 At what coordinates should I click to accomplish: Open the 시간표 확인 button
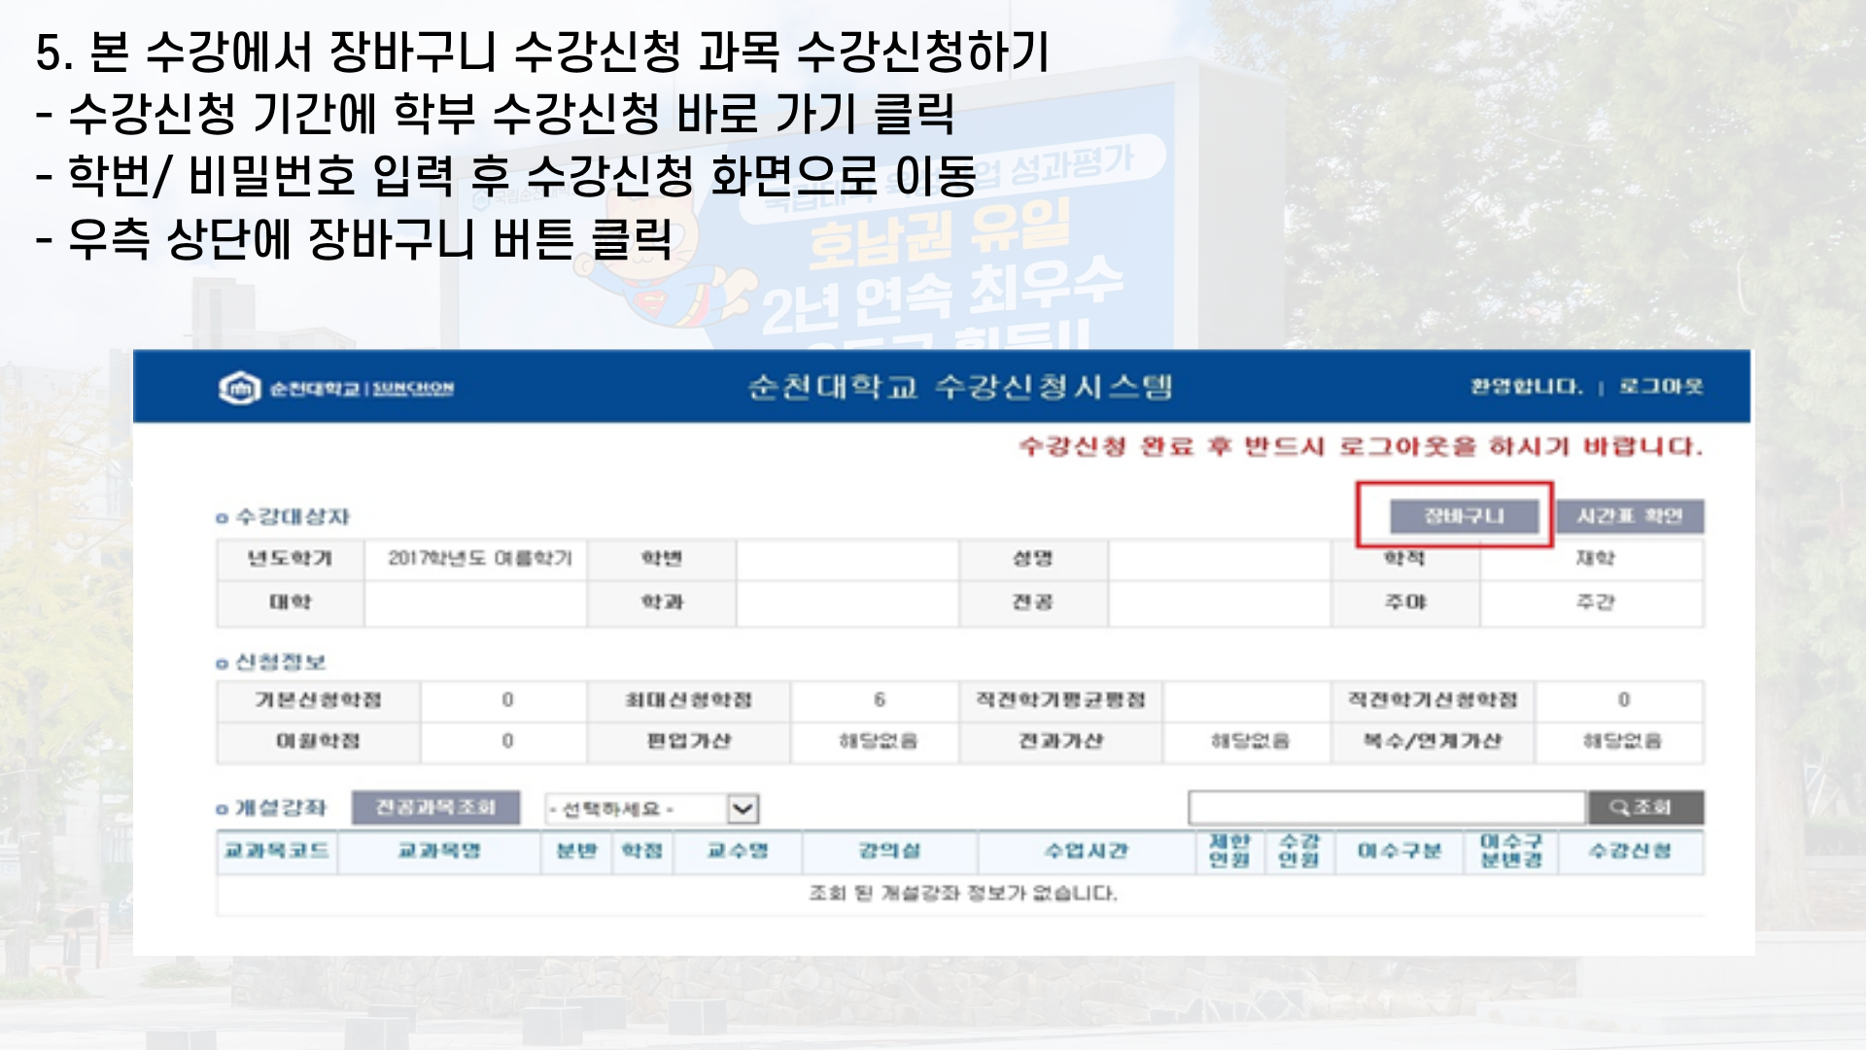point(1630,516)
